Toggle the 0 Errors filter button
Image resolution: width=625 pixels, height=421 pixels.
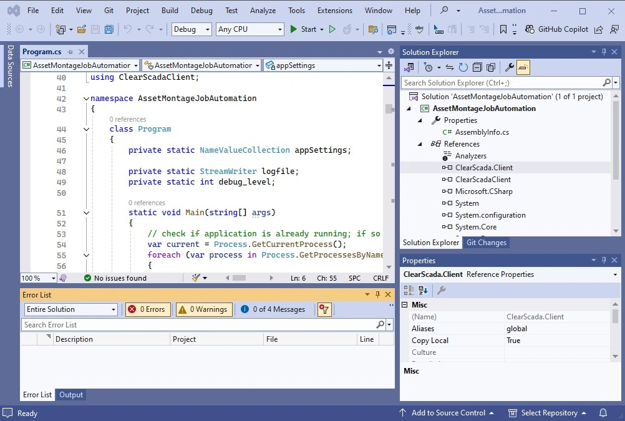tap(148, 309)
